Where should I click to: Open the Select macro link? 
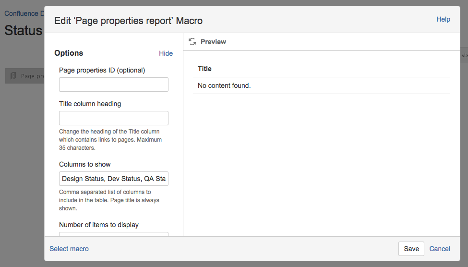(69, 249)
